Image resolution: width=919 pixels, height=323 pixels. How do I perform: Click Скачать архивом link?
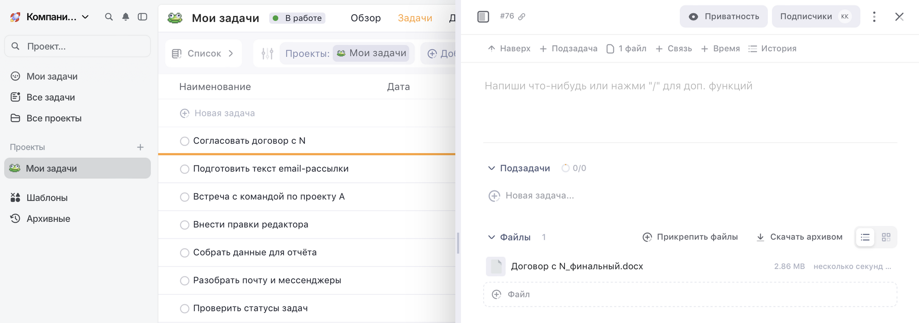[x=799, y=237]
